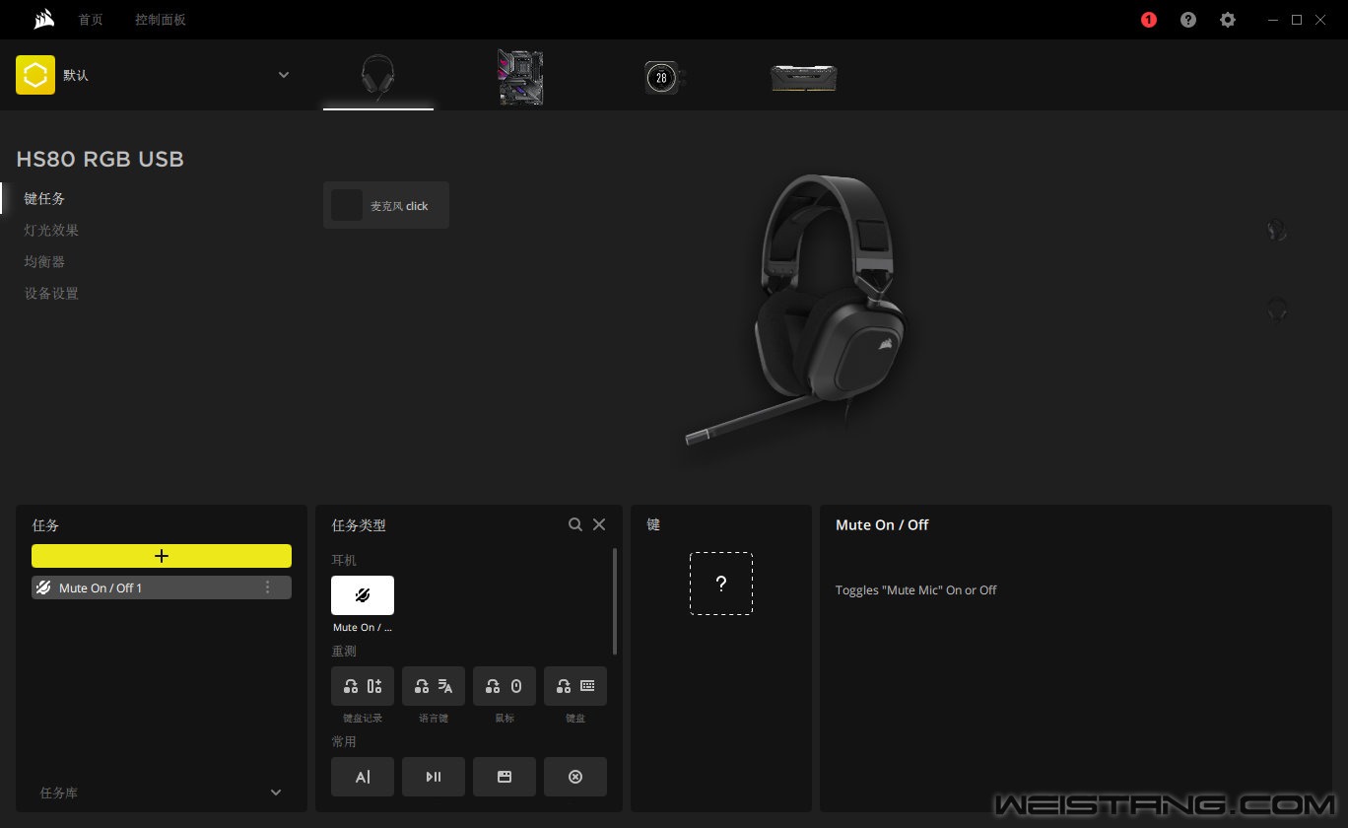Search task types with magnifier icon
This screenshot has width=1348, height=828.
pos(575,524)
